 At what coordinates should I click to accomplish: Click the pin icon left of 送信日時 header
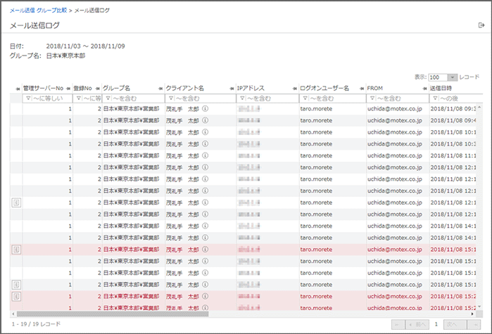[x=425, y=89]
